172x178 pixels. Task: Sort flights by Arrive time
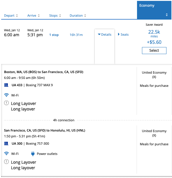(x=34, y=15)
